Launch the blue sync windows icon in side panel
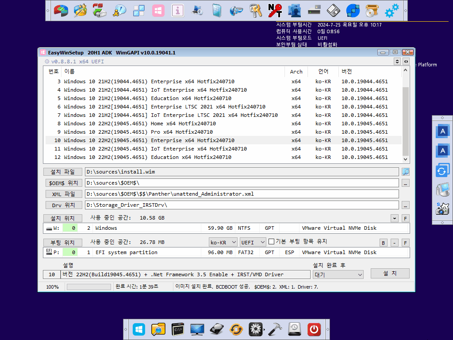453x340 pixels. [442, 170]
